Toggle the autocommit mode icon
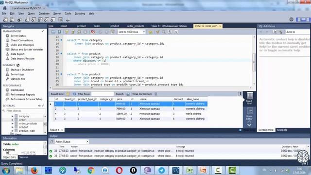311x175 pixels. tap(113, 32)
